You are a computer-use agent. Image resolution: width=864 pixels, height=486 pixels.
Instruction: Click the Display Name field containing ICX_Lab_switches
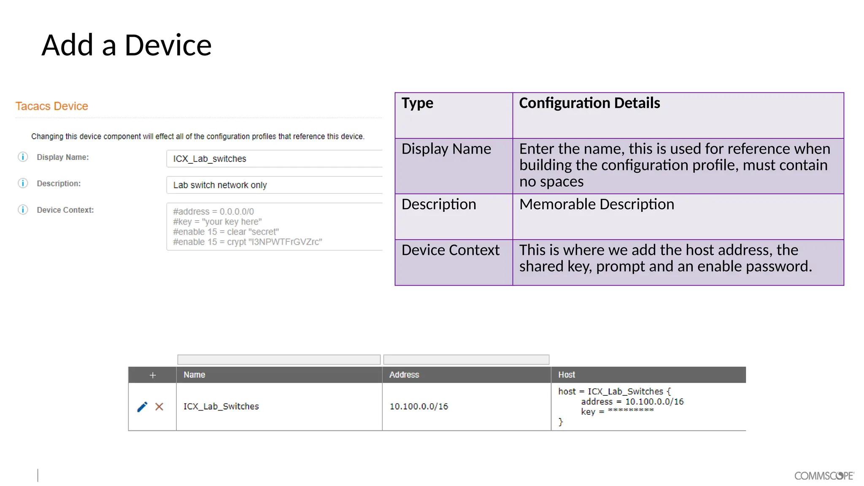click(275, 159)
